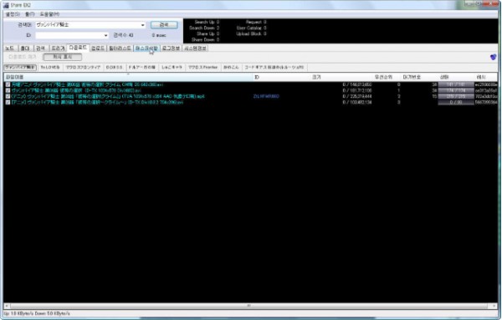The image size is (502, 320).
Task: Open the search keyword dropdown arrow
Action: 142,25
